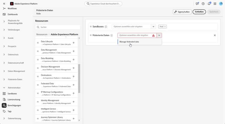Add the Federated Data resource with plus

(x=73, y=85)
